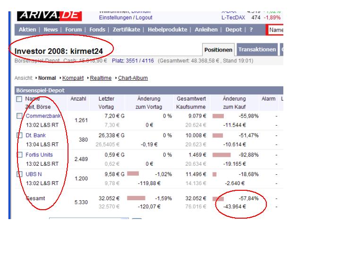This screenshot has height=255, width=340.
Task: Click the Logout link
Action: (144, 17)
